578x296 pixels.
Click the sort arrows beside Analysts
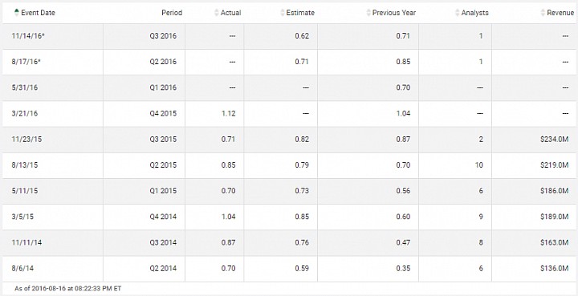(x=458, y=13)
